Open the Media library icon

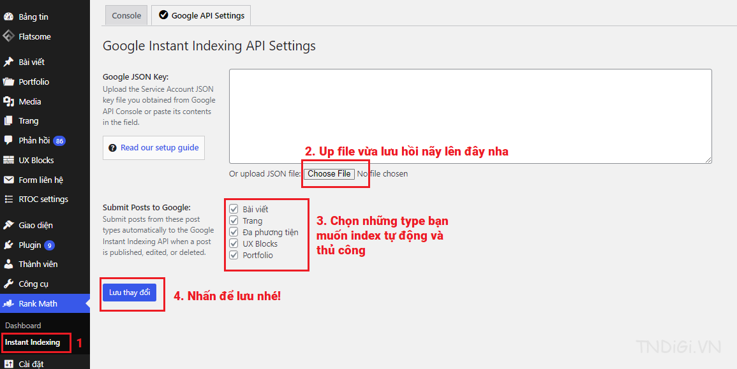[x=8, y=101]
